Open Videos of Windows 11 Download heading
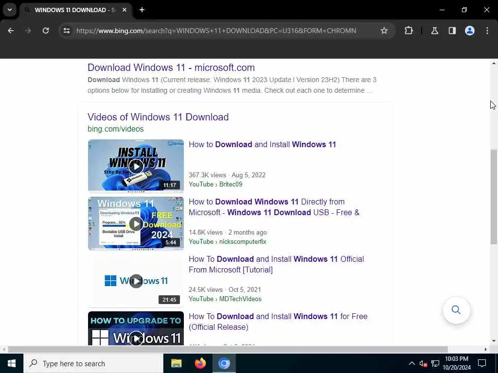This screenshot has width=498, height=373. click(158, 117)
